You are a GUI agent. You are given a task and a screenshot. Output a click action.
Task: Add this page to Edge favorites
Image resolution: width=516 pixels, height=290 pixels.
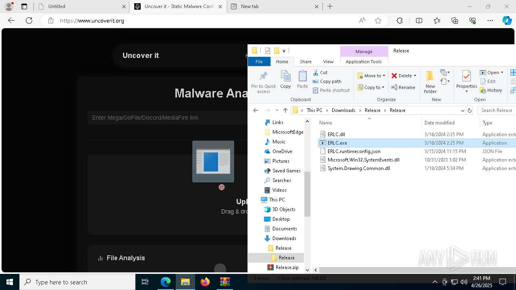pyautogui.click(x=378, y=21)
